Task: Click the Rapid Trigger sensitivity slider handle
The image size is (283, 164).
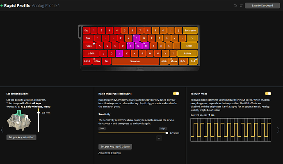Action: click(167, 133)
